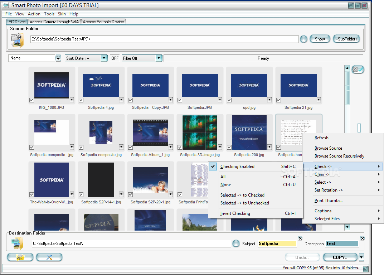Uncheck the Softpedia - Copy.JPG checkbox

click(x=131, y=100)
